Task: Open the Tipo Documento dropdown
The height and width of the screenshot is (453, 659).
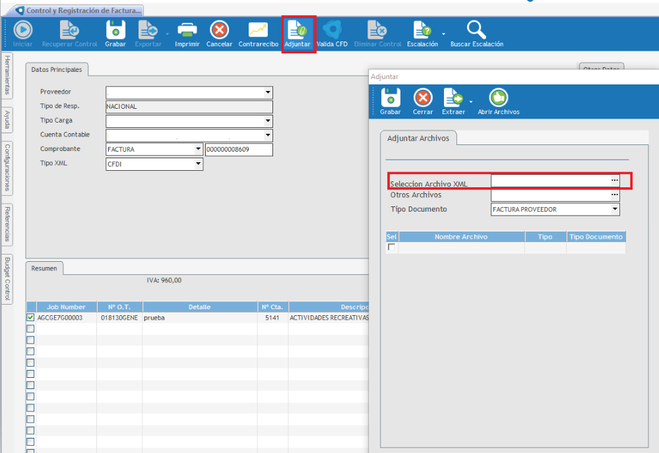Action: tap(615, 209)
